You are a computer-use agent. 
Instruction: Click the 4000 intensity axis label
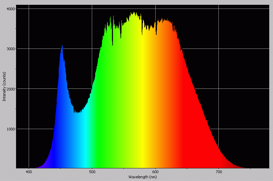[11, 9]
